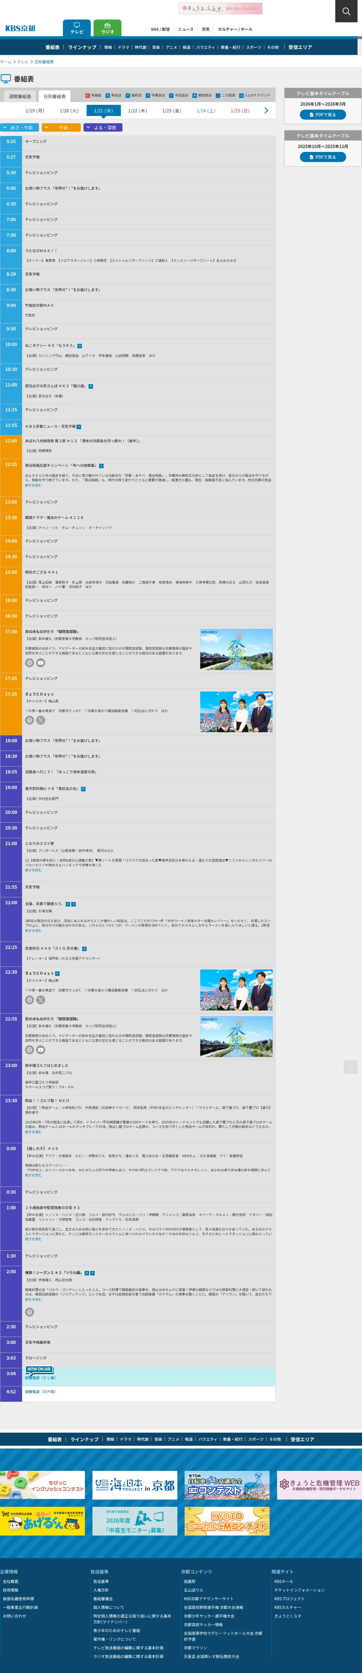
Task: Jump to 午後 section
Action: click(x=61, y=128)
